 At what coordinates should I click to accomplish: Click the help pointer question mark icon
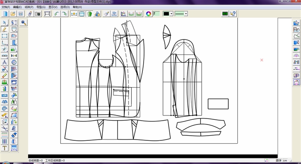[233, 14]
